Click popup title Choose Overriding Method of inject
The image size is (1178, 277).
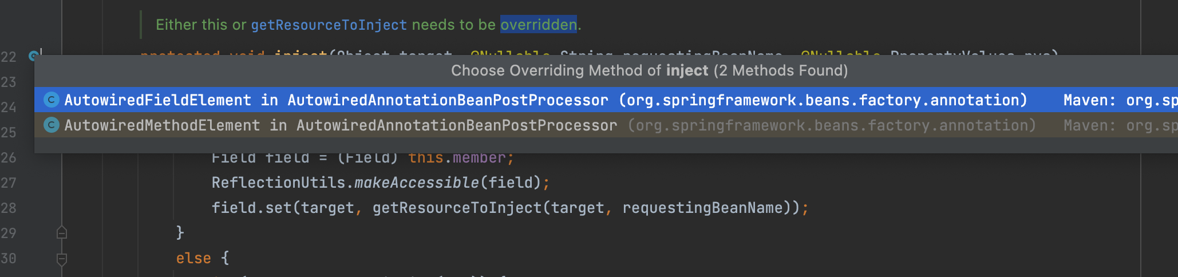tap(649, 70)
